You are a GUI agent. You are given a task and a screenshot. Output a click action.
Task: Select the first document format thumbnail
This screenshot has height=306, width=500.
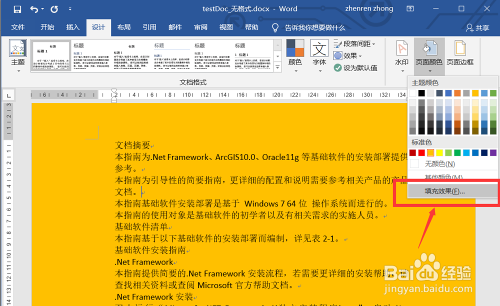pyautogui.click(x=51, y=55)
